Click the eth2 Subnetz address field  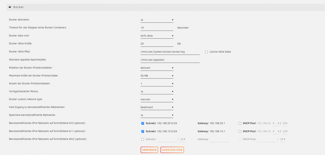pyautogui.click(x=167, y=139)
